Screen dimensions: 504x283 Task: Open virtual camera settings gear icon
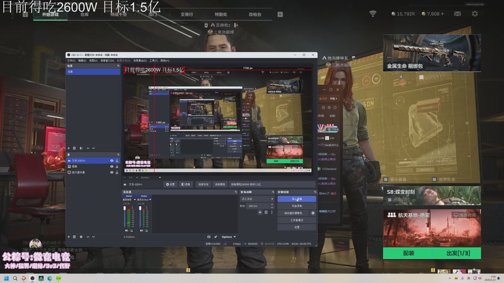tap(312, 213)
